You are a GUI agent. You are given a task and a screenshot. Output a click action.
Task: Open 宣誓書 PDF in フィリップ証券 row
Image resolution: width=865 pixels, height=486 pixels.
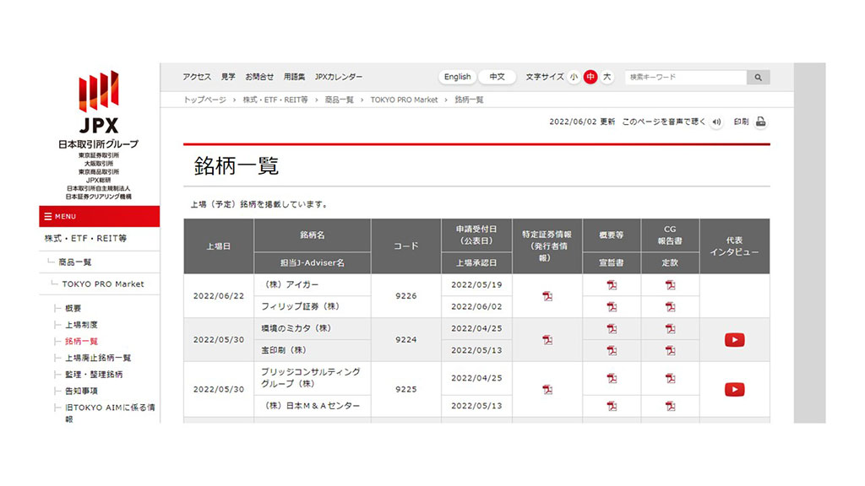612,306
